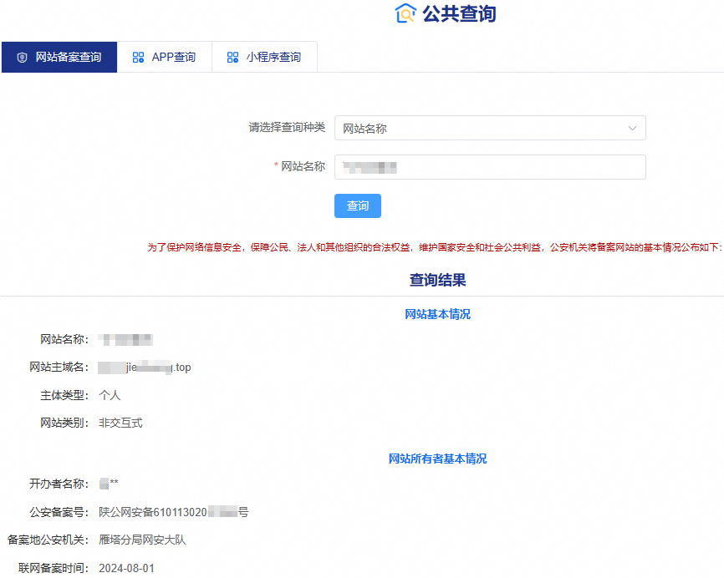The width and height of the screenshot is (724, 578).
Task: Switch to the APP查询 tab
Action: click(165, 57)
